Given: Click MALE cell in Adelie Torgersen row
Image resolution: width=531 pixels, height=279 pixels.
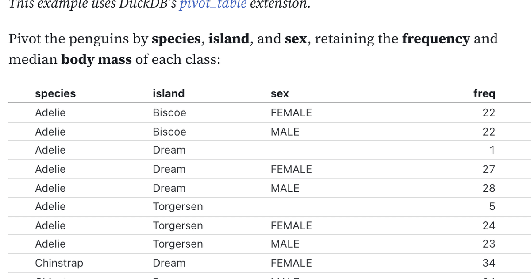Looking at the screenshot, I should click(x=285, y=244).
